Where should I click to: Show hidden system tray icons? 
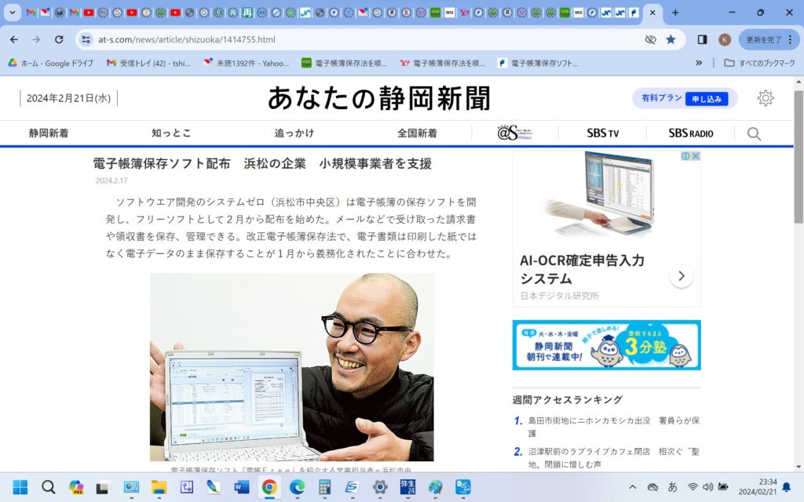633,487
